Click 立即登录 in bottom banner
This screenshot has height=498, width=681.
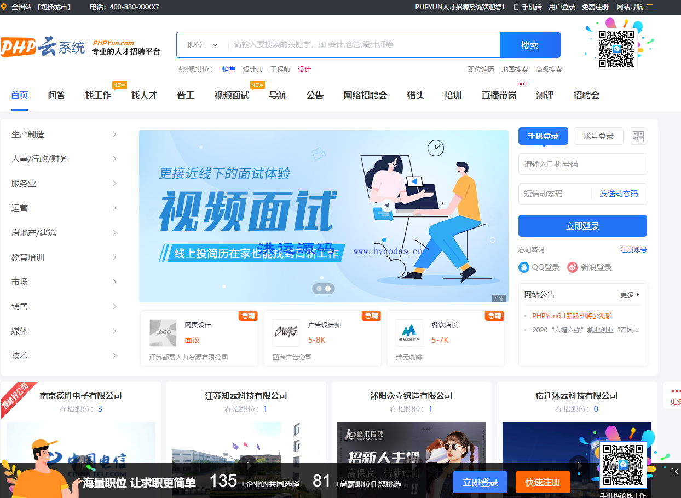(x=480, y=482)
